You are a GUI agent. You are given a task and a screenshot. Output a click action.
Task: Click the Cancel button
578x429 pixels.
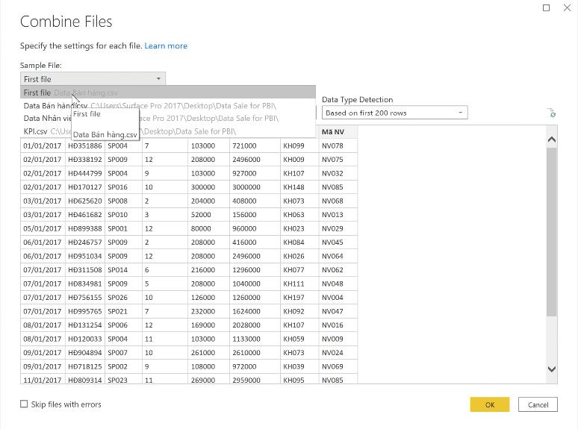(x=538, y=404)
